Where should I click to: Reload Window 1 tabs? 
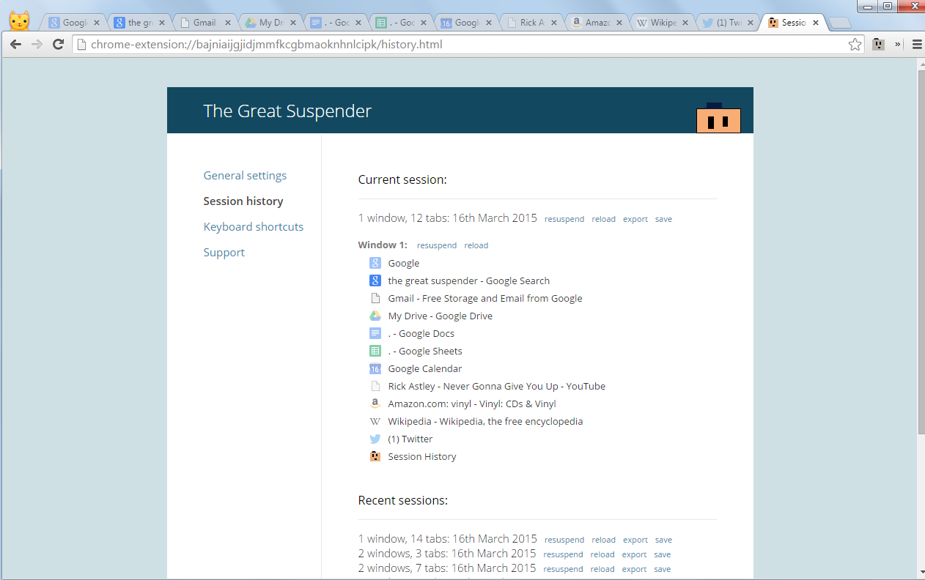click(476, 245)
